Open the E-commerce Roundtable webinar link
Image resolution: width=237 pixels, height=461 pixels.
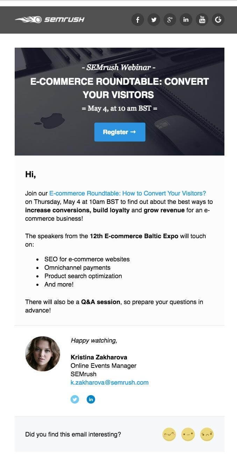[128, 193]
